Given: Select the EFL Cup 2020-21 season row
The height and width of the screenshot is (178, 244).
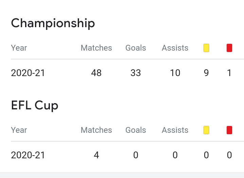Looking at the screenshot, I should click(128, 155).
